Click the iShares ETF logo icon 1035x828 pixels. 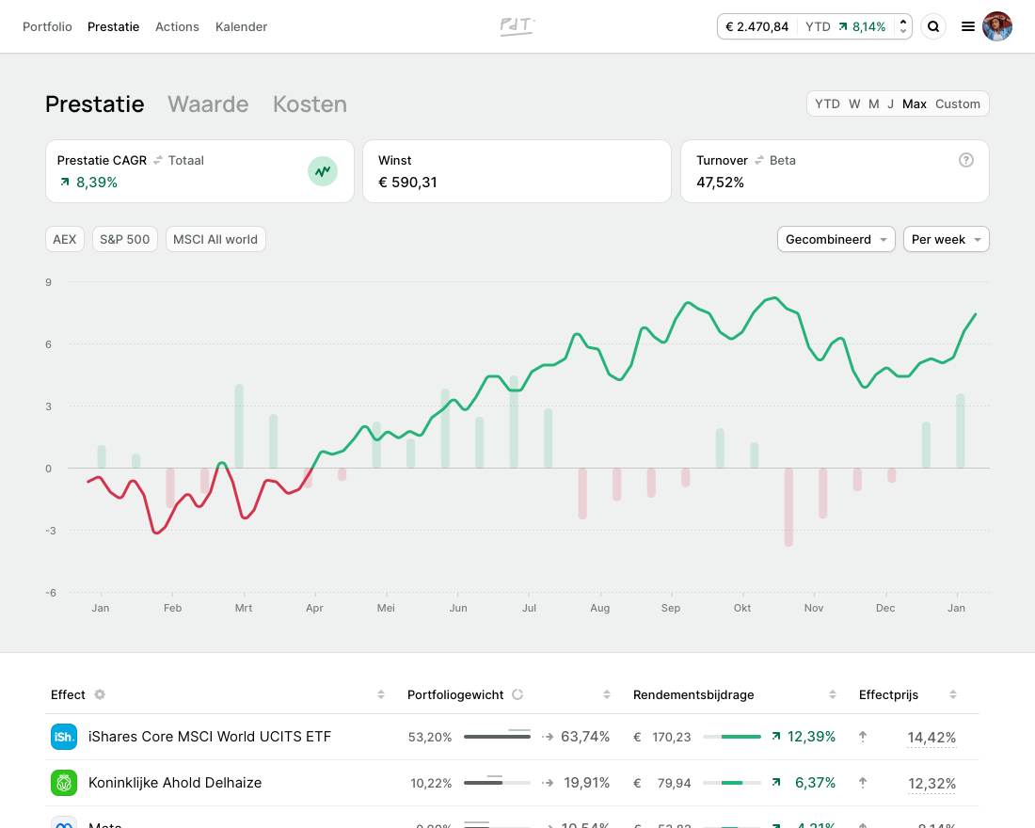coord(64,737)
